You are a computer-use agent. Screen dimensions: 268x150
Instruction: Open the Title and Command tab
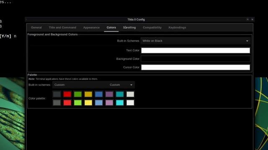[x=62, y=27]
